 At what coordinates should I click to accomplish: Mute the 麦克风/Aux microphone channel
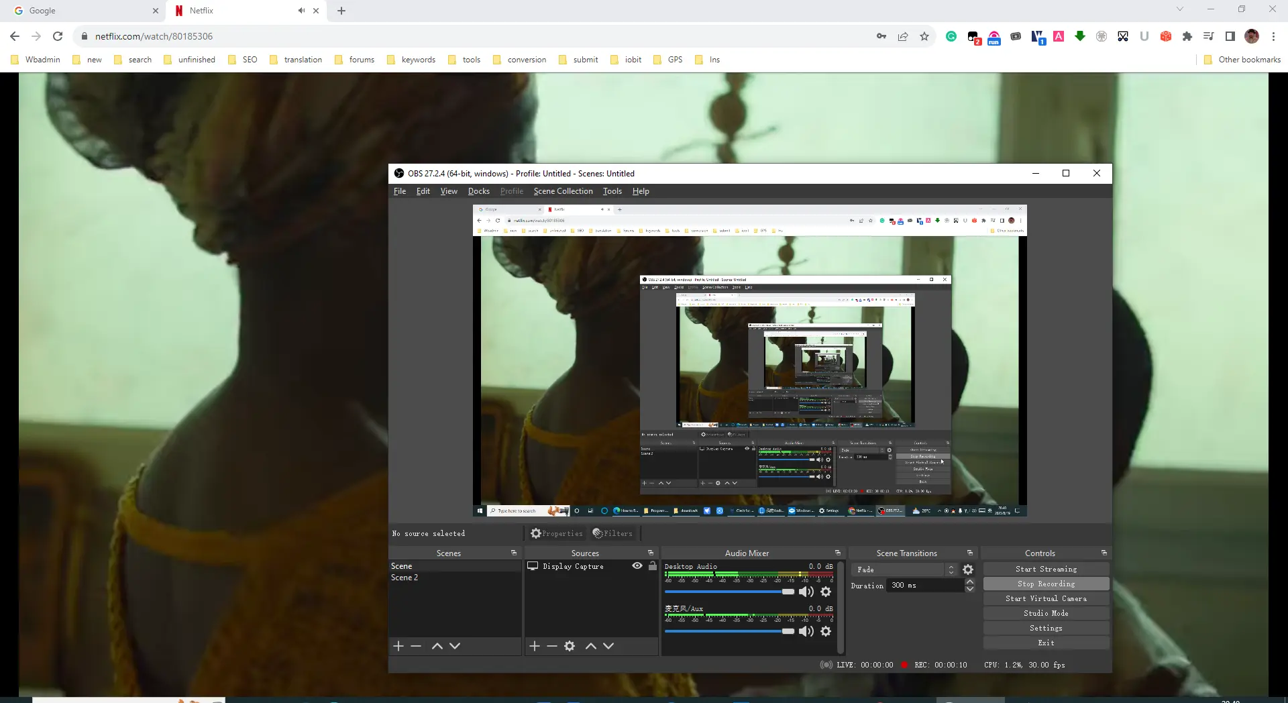(x=805, y=631)
